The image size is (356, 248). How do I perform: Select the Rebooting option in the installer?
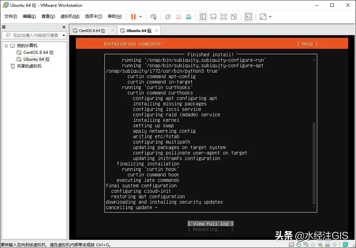coord(210,229)
